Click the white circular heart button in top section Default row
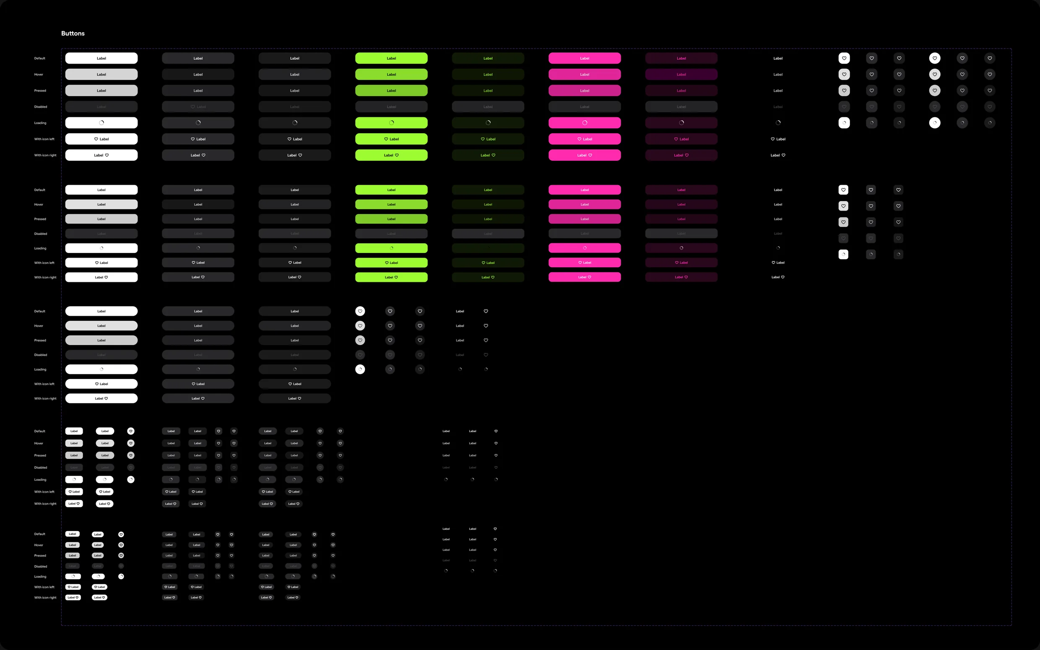 [935, 58]
